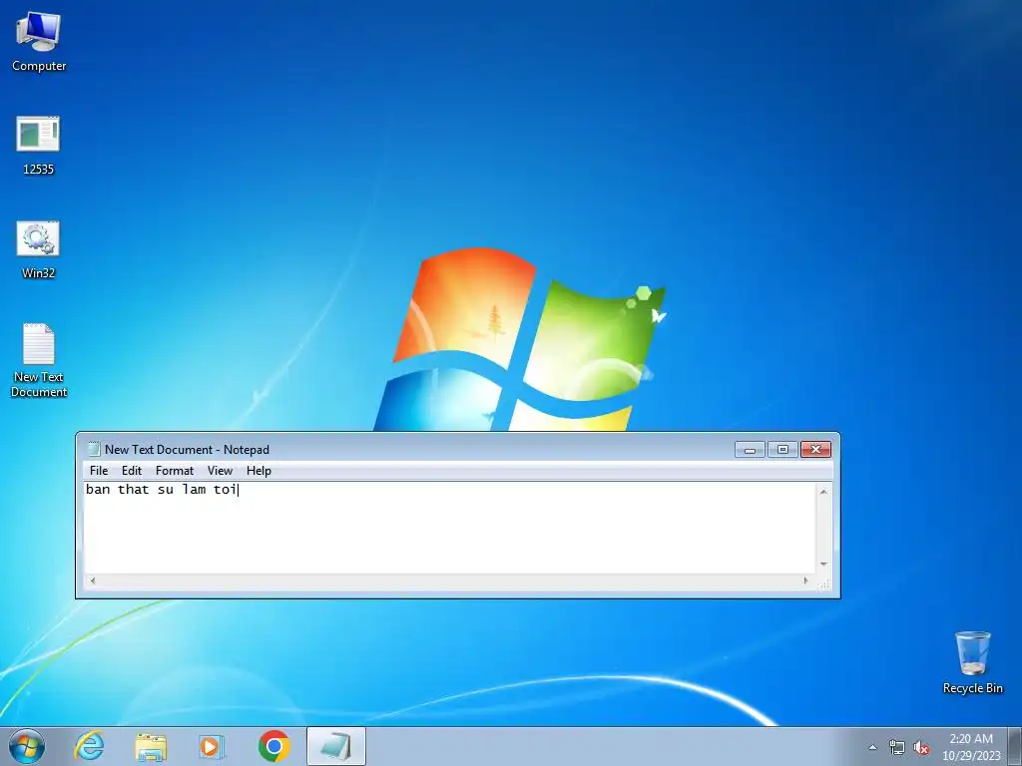
Task: Launch Internet Explorer from the taskbar
Action: pos(89,746)
